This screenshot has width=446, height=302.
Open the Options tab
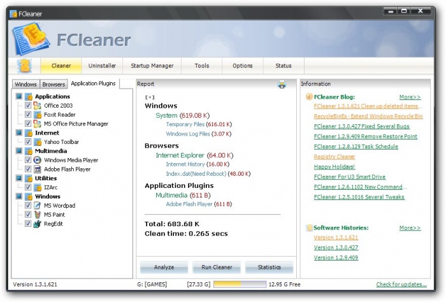tap(243, 66)
